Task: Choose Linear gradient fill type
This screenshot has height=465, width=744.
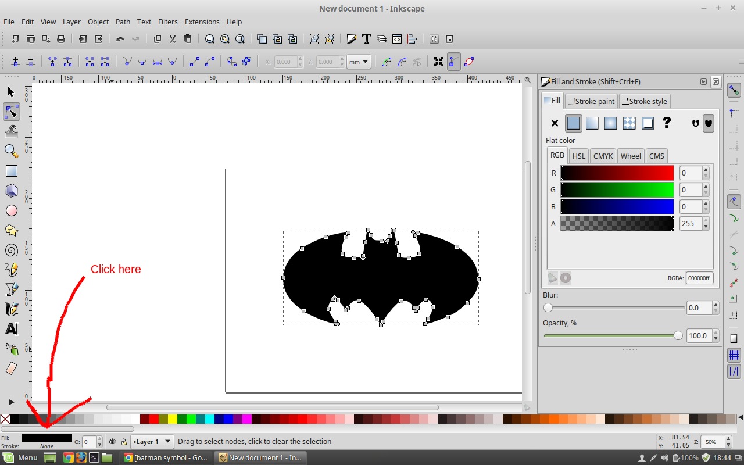Action: click(x=592, y=123)
